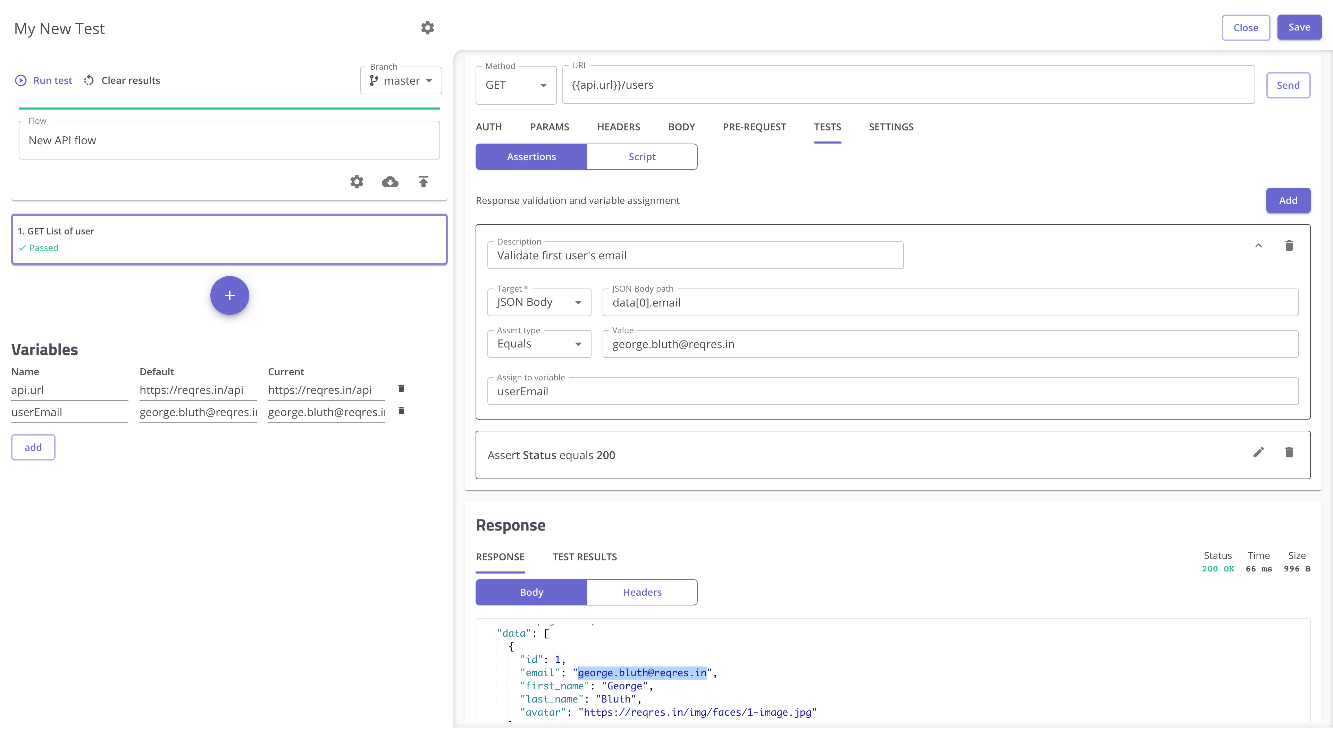Click the upload arrow icon under Flow

tap(423, 181)
